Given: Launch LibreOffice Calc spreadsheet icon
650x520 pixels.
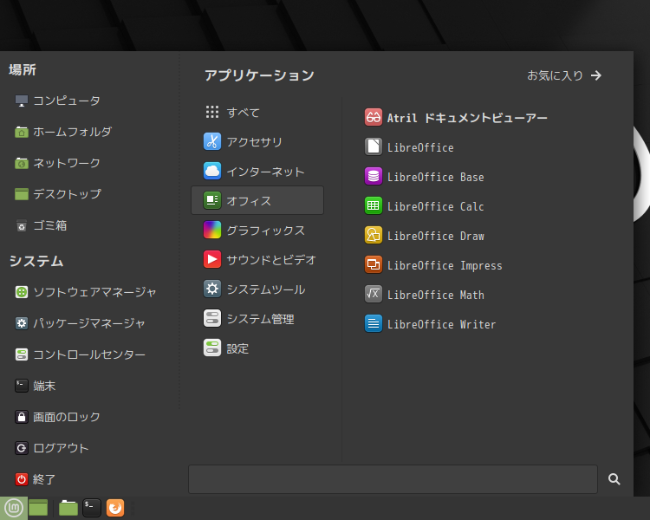Looking at the screenshot, I should point(373,205).
